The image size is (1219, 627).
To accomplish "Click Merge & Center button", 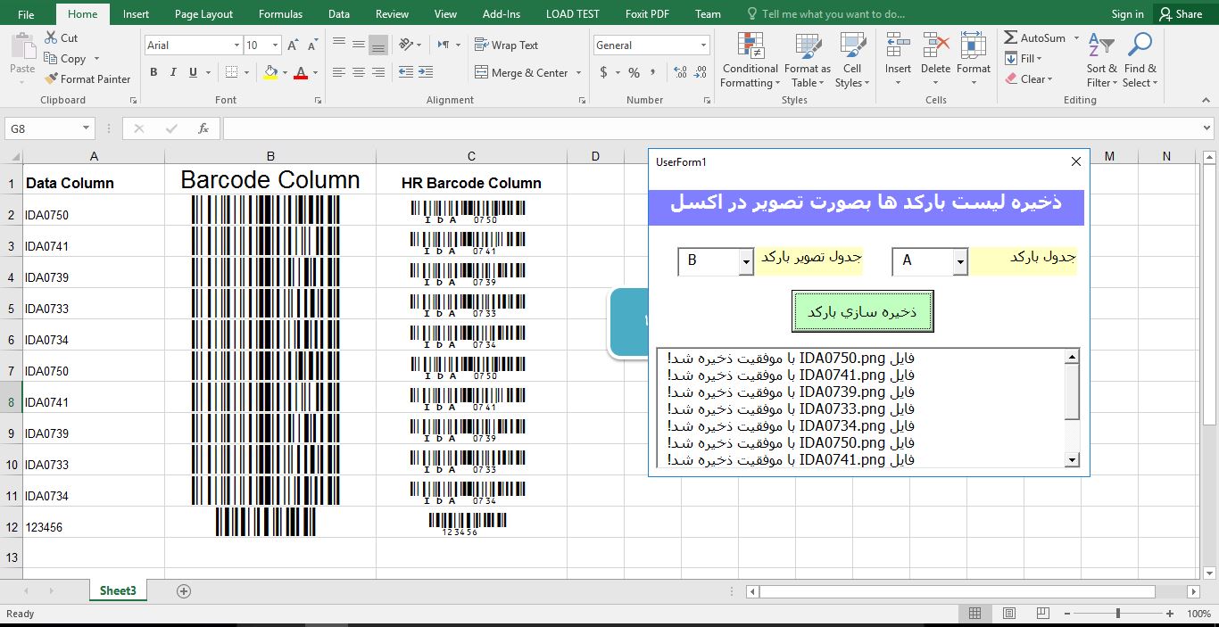I will point(521,72).
